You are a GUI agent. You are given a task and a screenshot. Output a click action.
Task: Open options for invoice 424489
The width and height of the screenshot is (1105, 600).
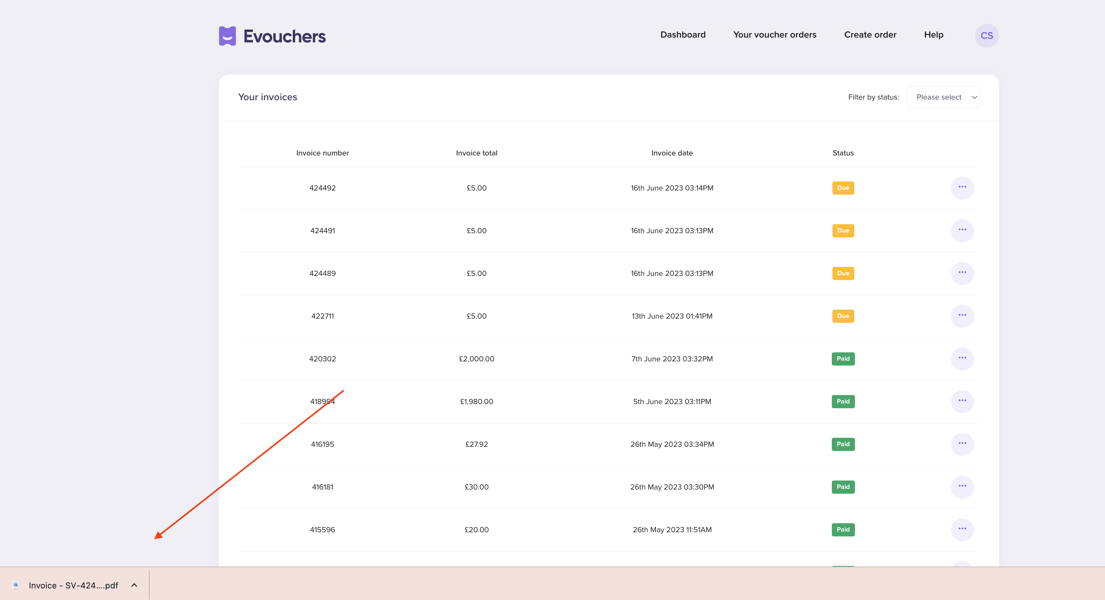coord(962,273)
